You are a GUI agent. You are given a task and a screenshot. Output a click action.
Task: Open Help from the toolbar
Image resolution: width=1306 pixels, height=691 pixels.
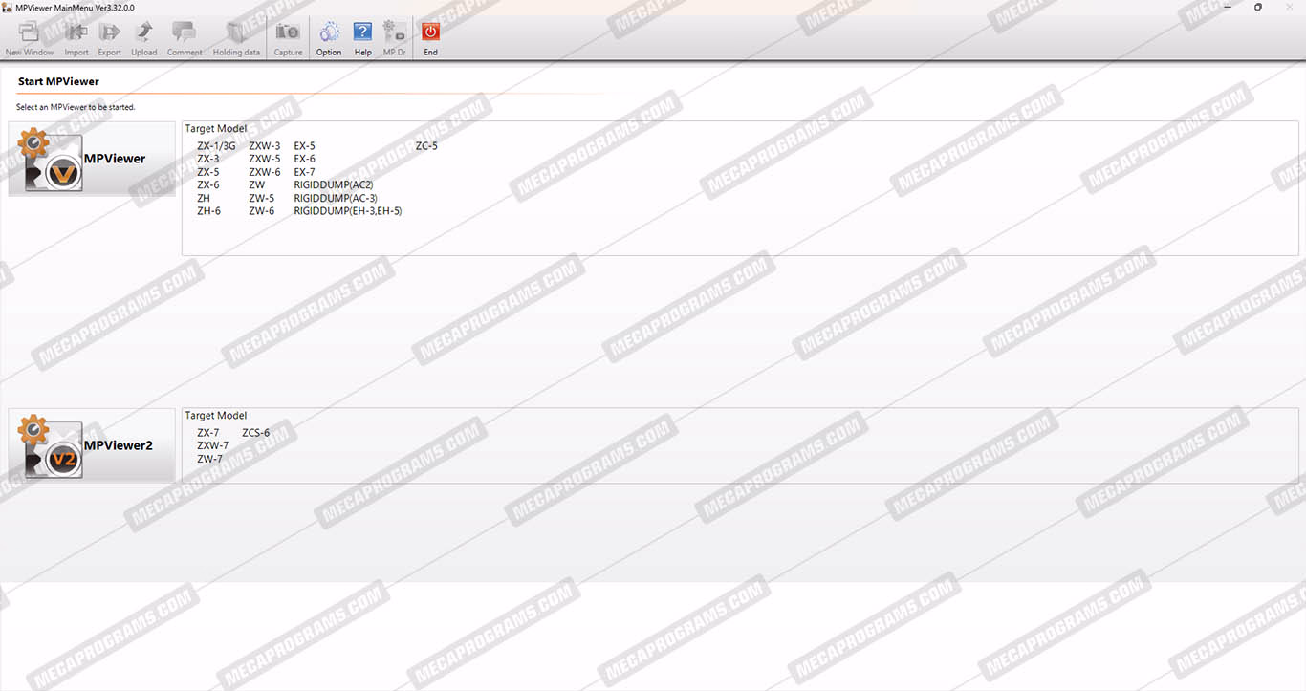[x=362, y=37]
